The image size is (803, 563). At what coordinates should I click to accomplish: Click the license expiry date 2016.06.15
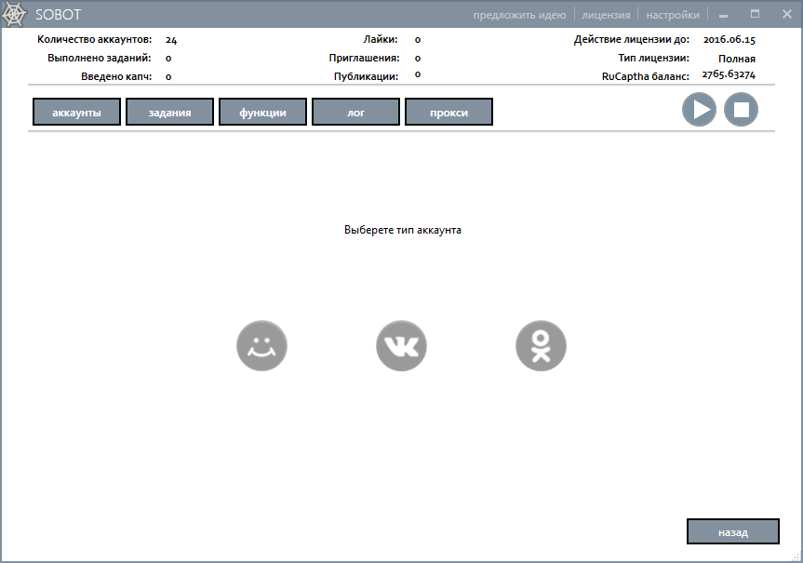729,39
